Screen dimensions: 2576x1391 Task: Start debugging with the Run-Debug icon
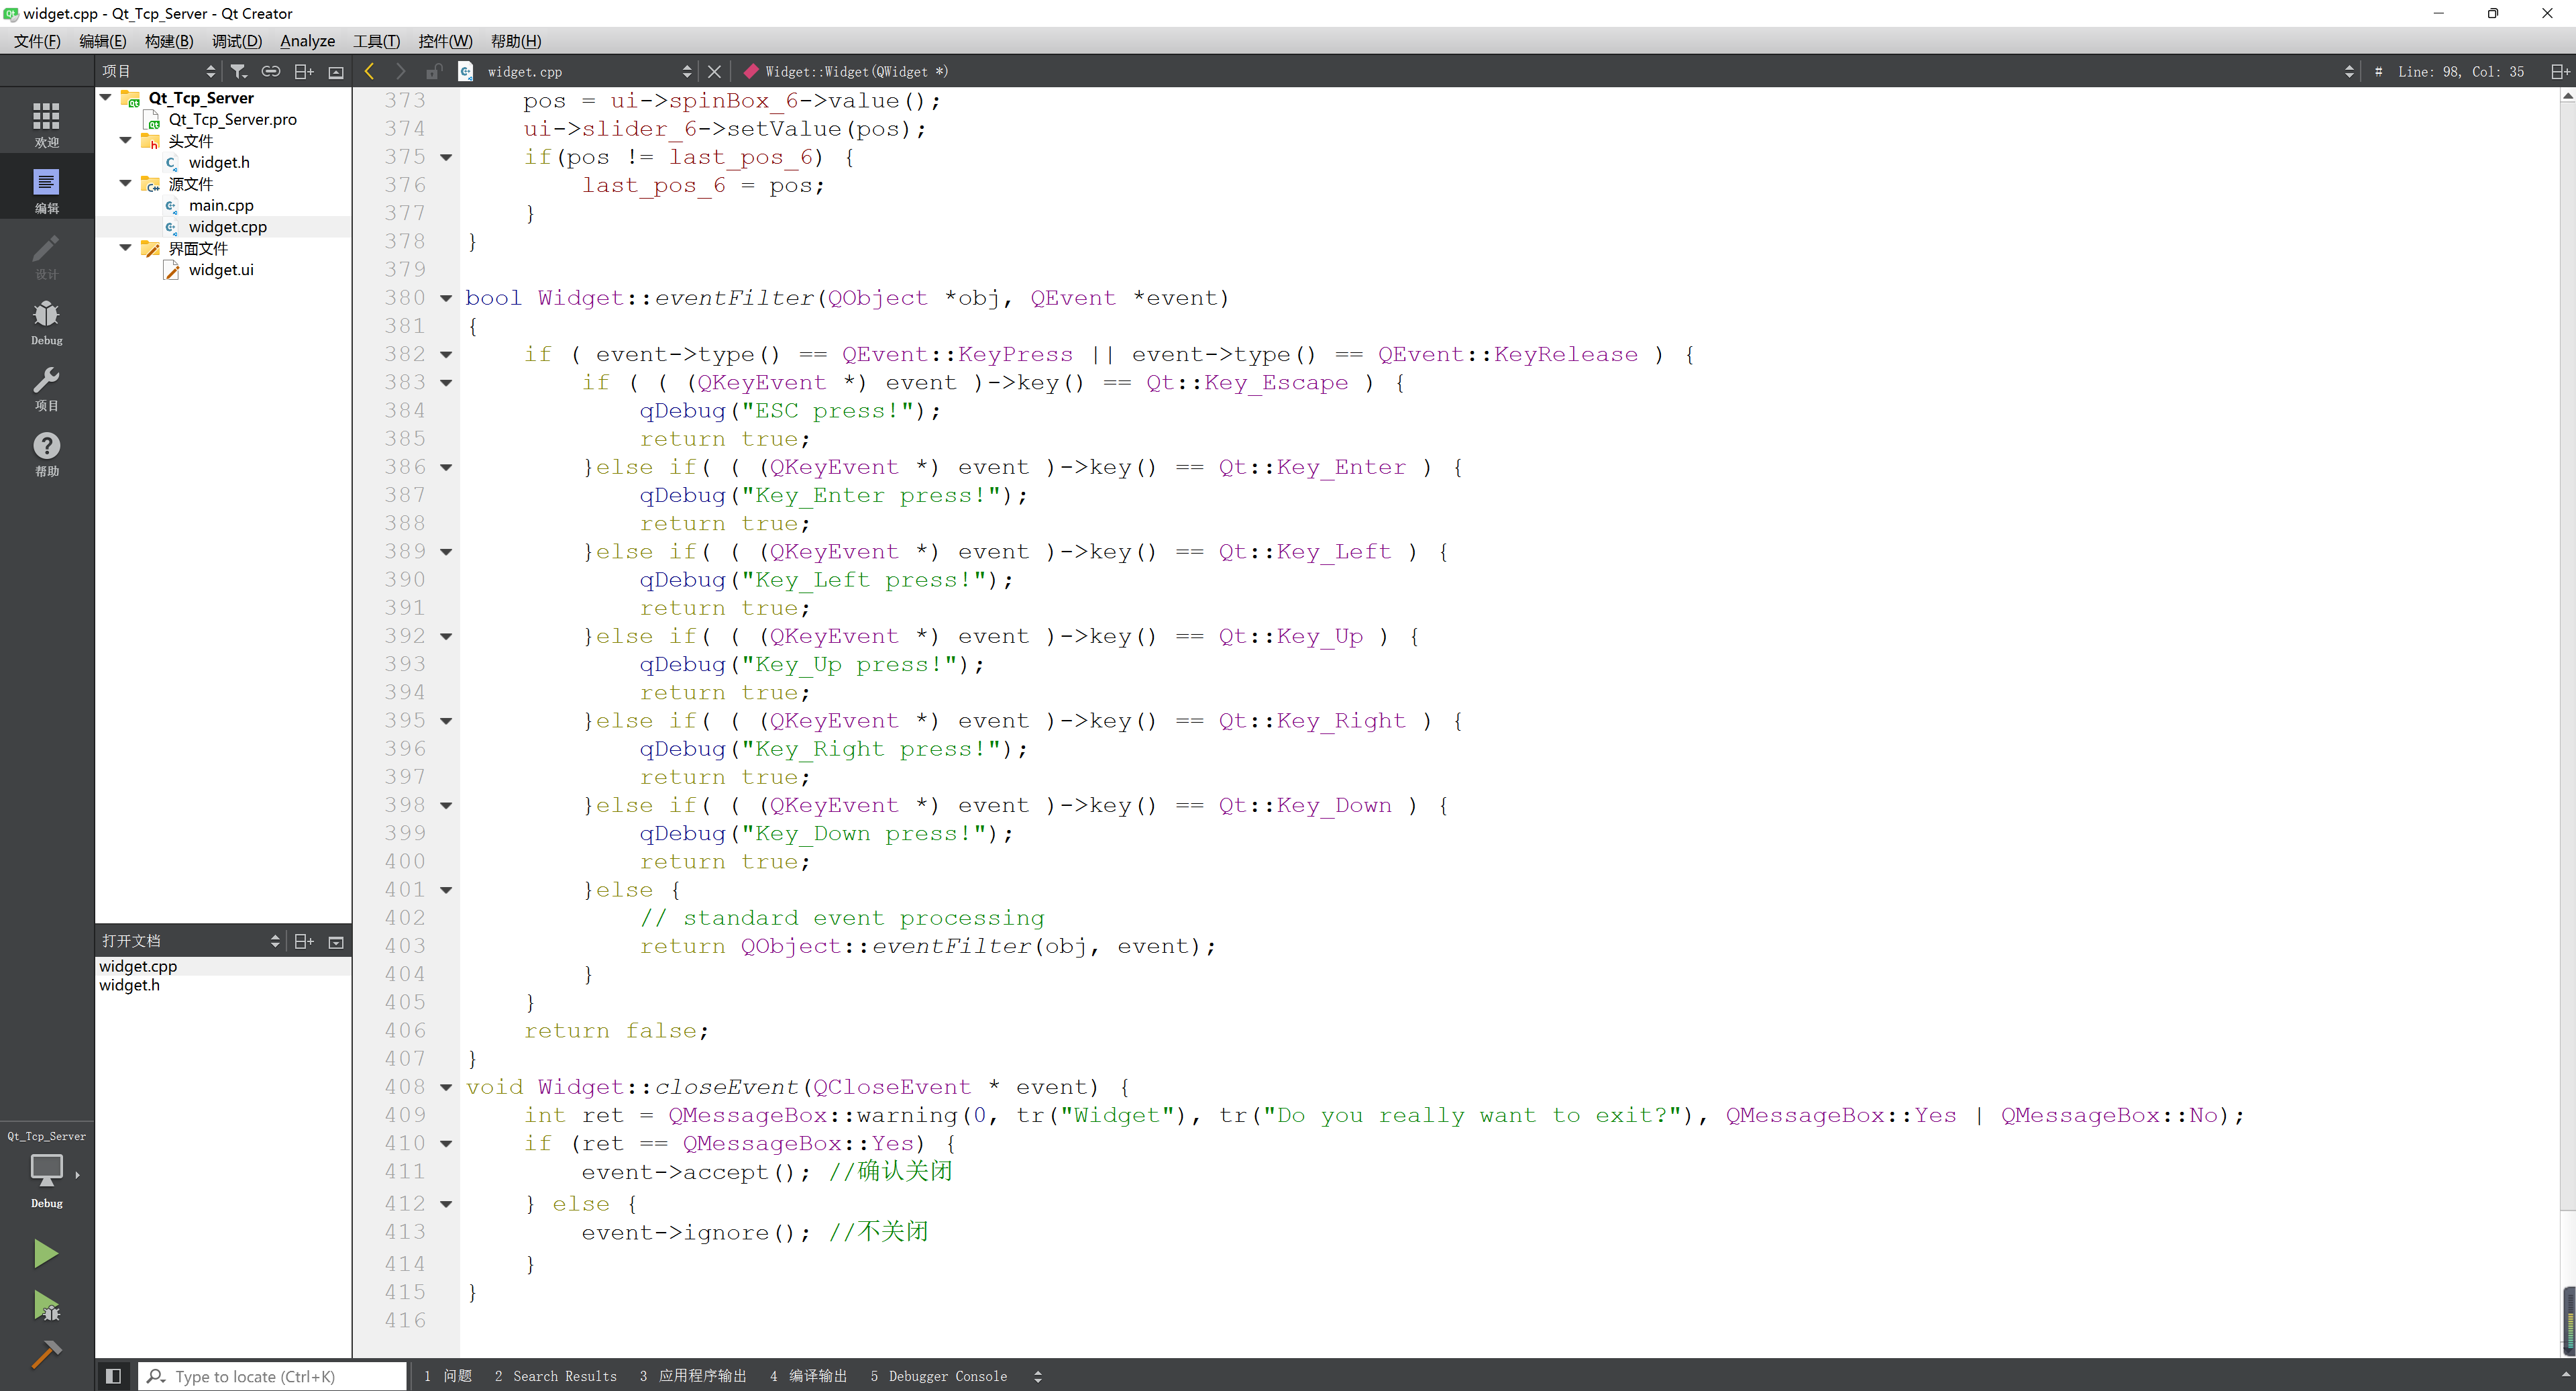[46, 1305]
